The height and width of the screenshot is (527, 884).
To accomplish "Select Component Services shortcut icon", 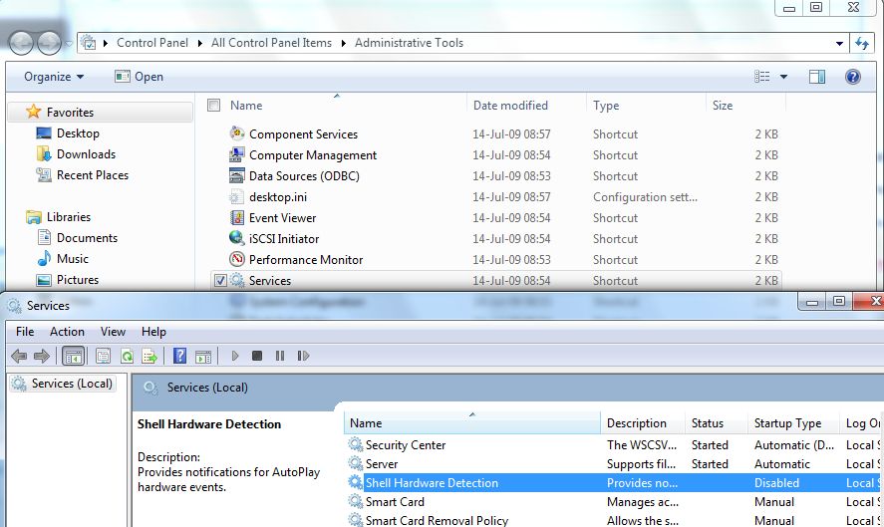I will [x=237, y=133].
